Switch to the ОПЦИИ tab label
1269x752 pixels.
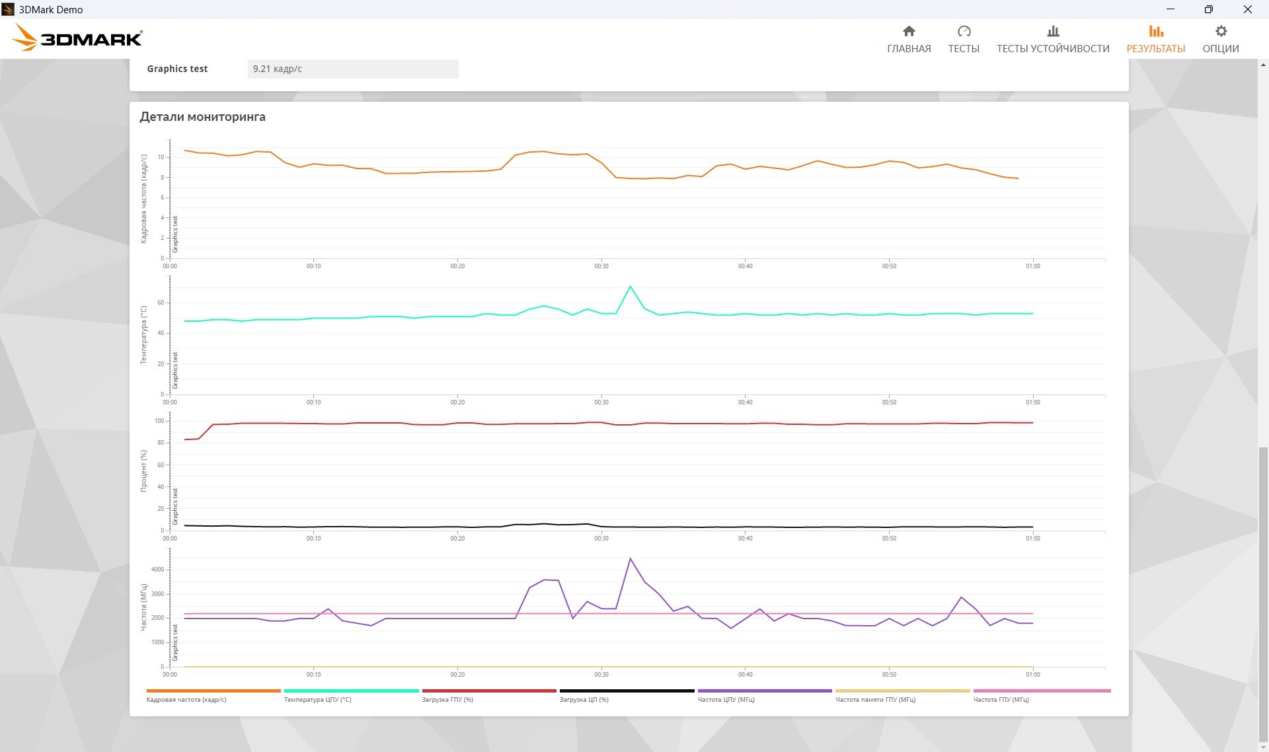tap(1221, 49)
